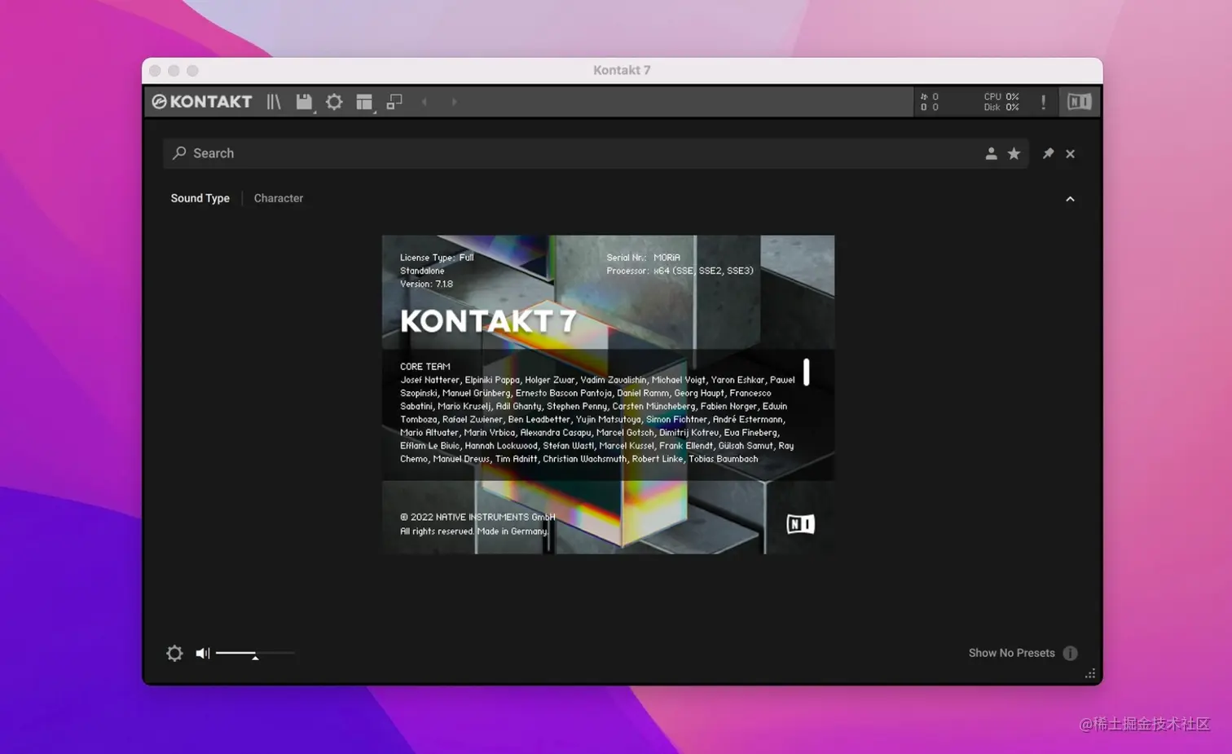Filter favorites with the star icon
1232x754 pixels.
tap(1014, 153)
